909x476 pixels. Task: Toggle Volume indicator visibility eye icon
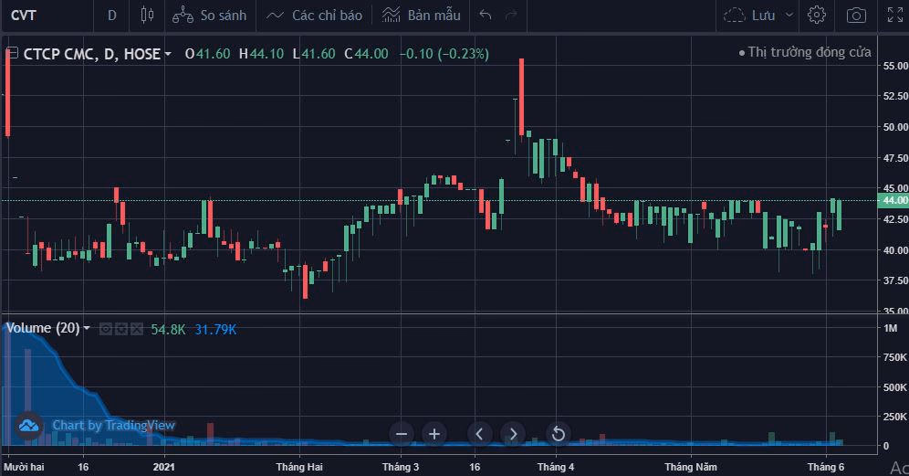[x=106, y=328]
